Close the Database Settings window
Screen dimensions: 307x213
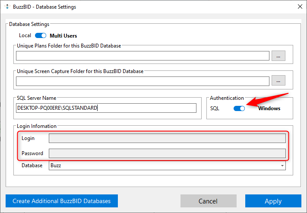click(300, 6)
